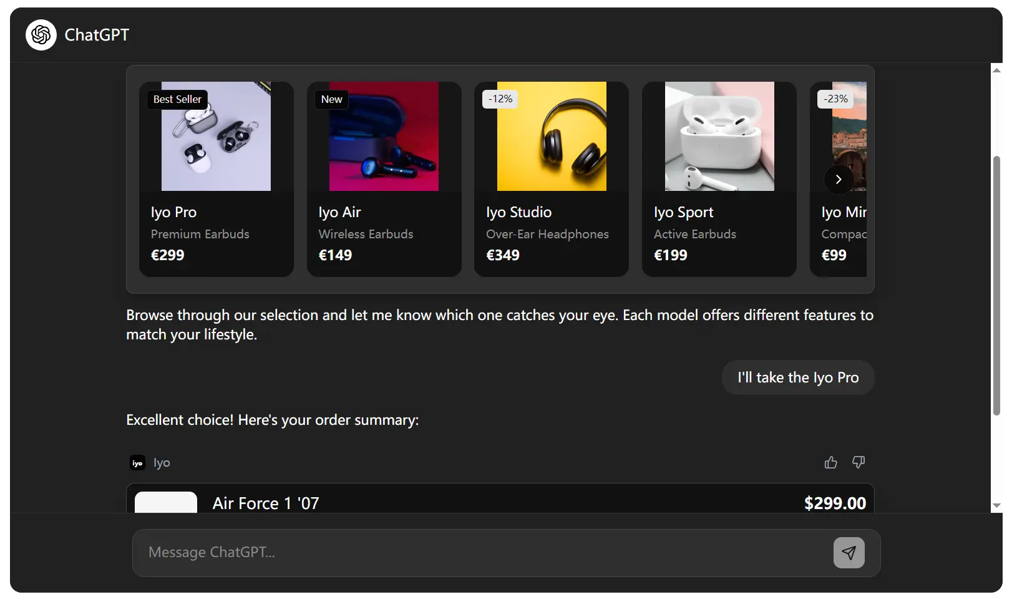Click the €349 price of Iyo Studio
1012x602 pixels.
coord(503,255)
